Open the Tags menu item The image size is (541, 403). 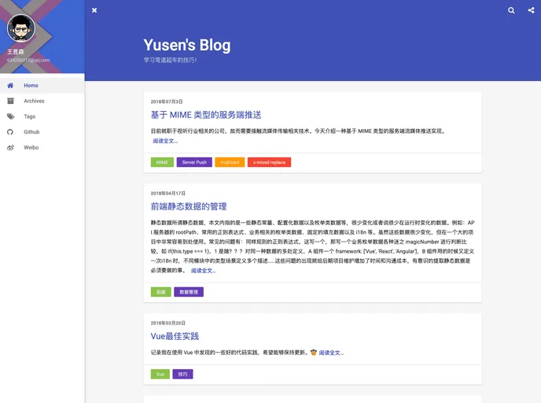[x=42, y=116]
